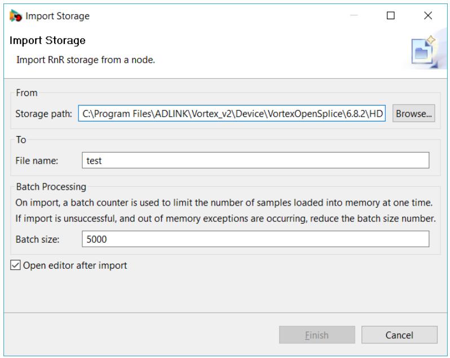Minimize the Import Storage dialog
This screenshot has width=450, height=358.
point(354,15)
